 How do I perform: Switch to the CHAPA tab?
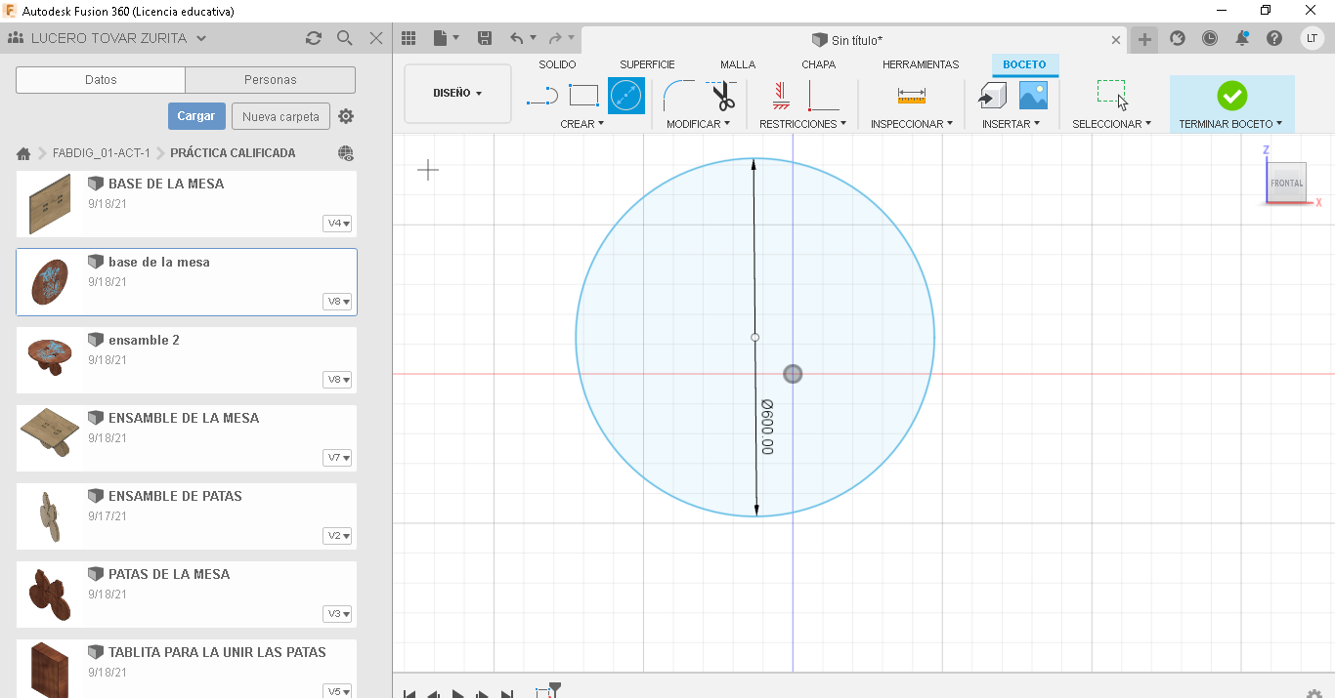pos(819,64)
